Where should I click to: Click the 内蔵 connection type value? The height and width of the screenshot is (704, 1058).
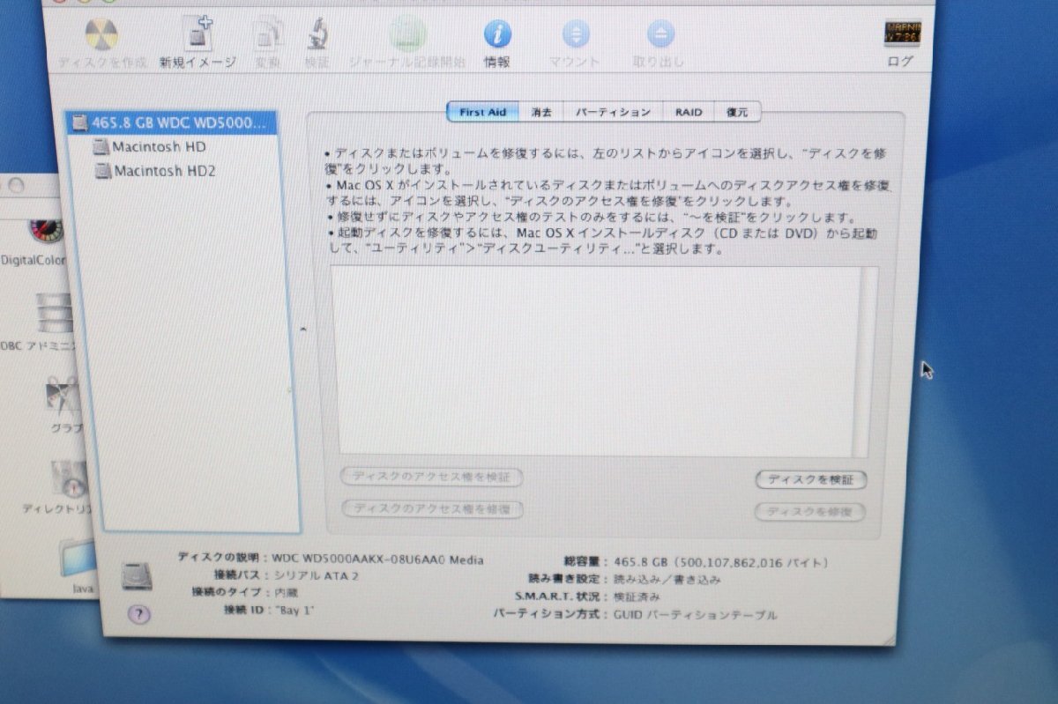pyautogui.click(x=287, y=593)
